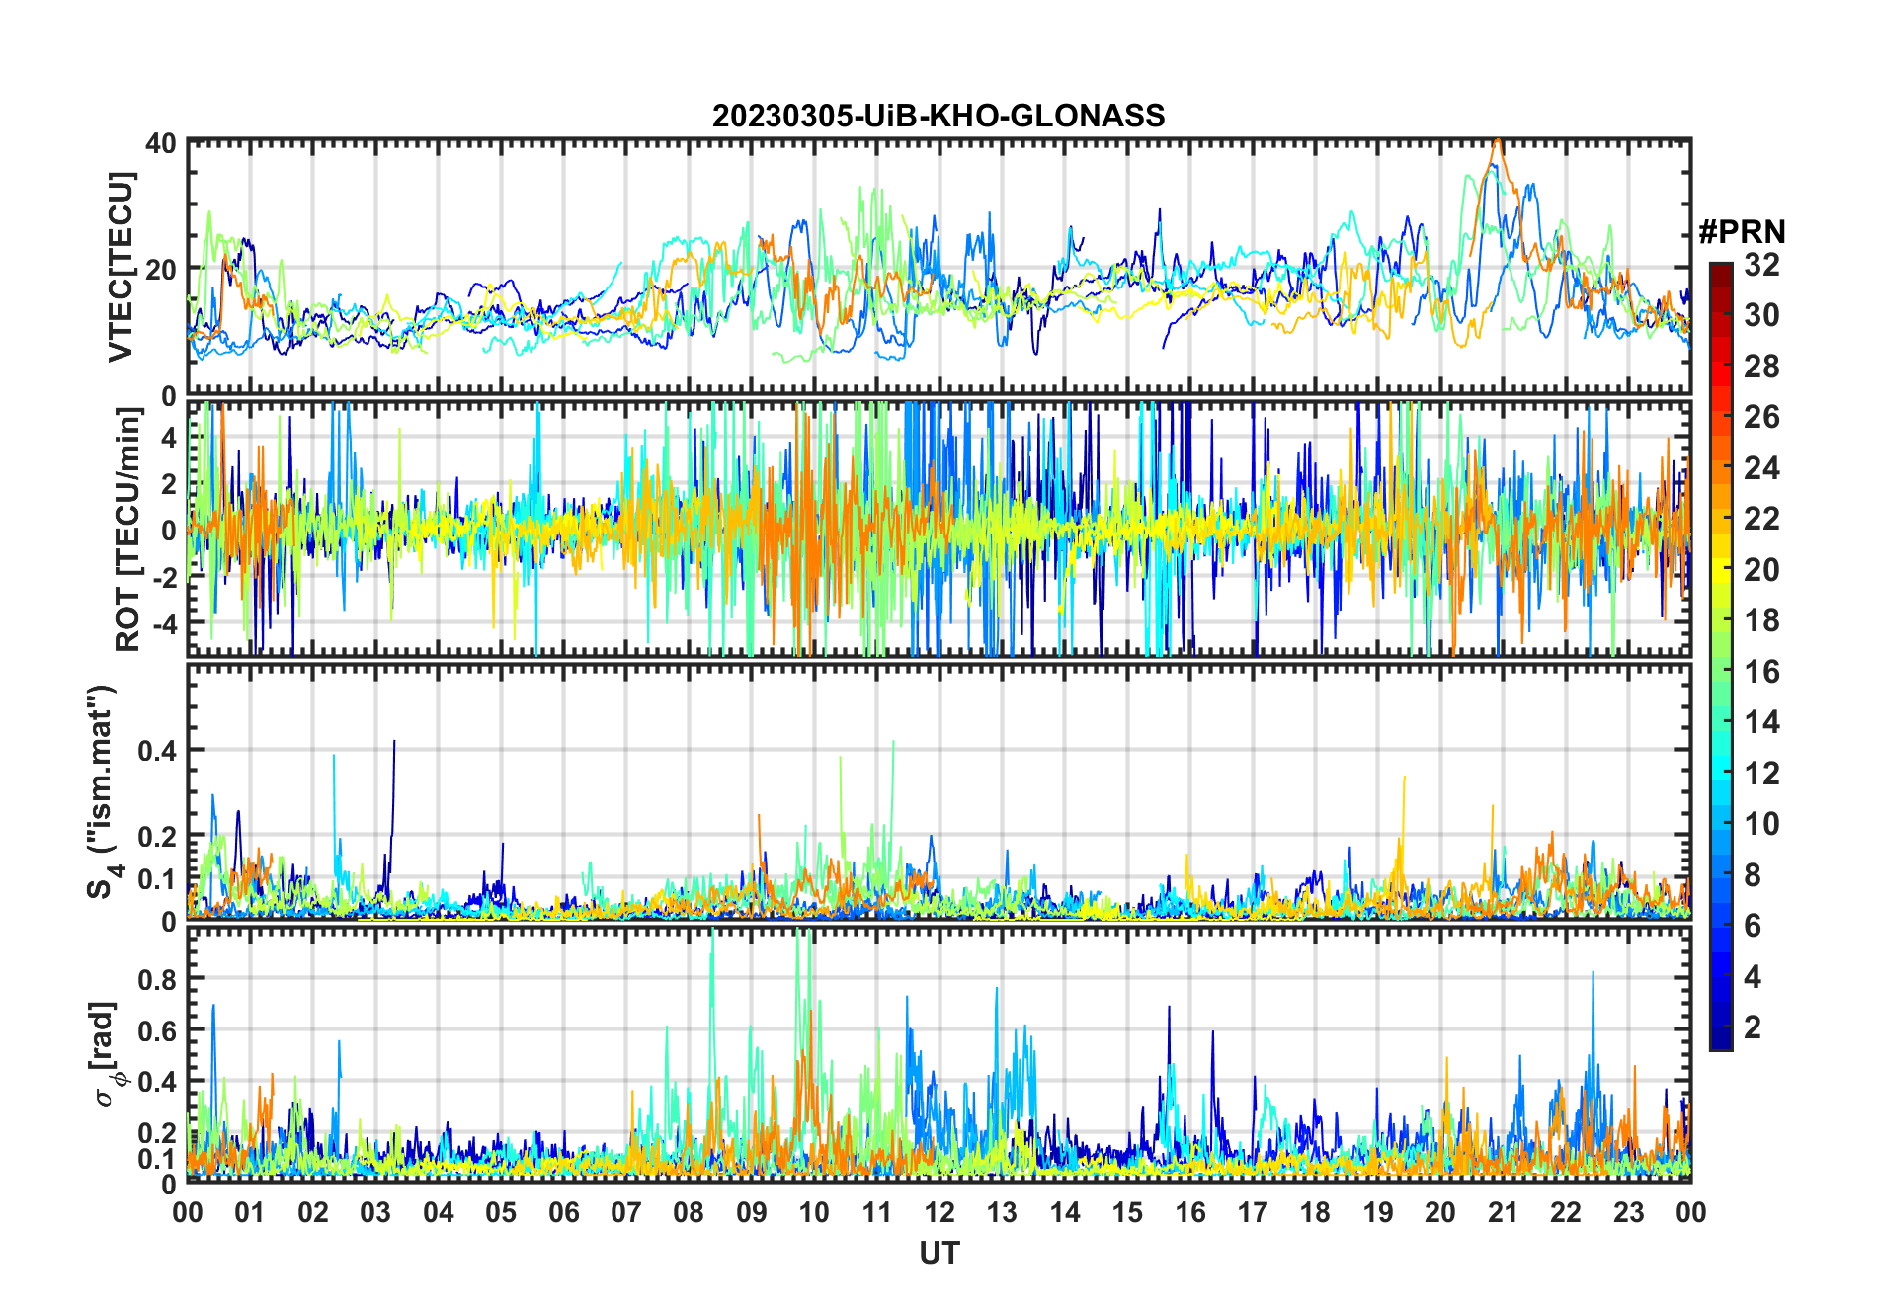1879x1314 pixels.
Task: Select the "VTEC[TECU]" y-axis label
Action: (x=120, y=267)
